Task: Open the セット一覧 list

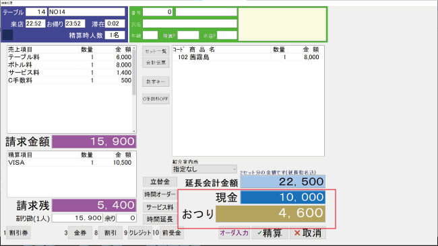Action: (x=156, y=51)
